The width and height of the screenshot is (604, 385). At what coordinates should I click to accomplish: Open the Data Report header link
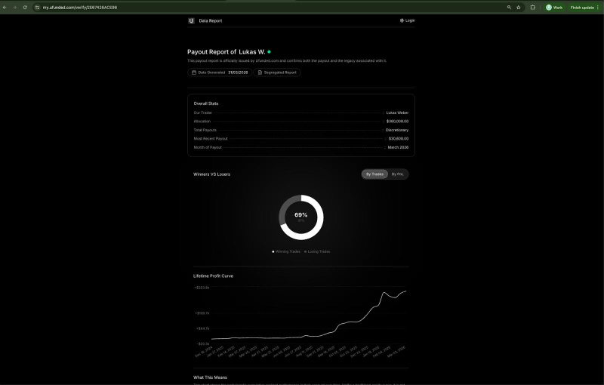click(x=211, y=20)
